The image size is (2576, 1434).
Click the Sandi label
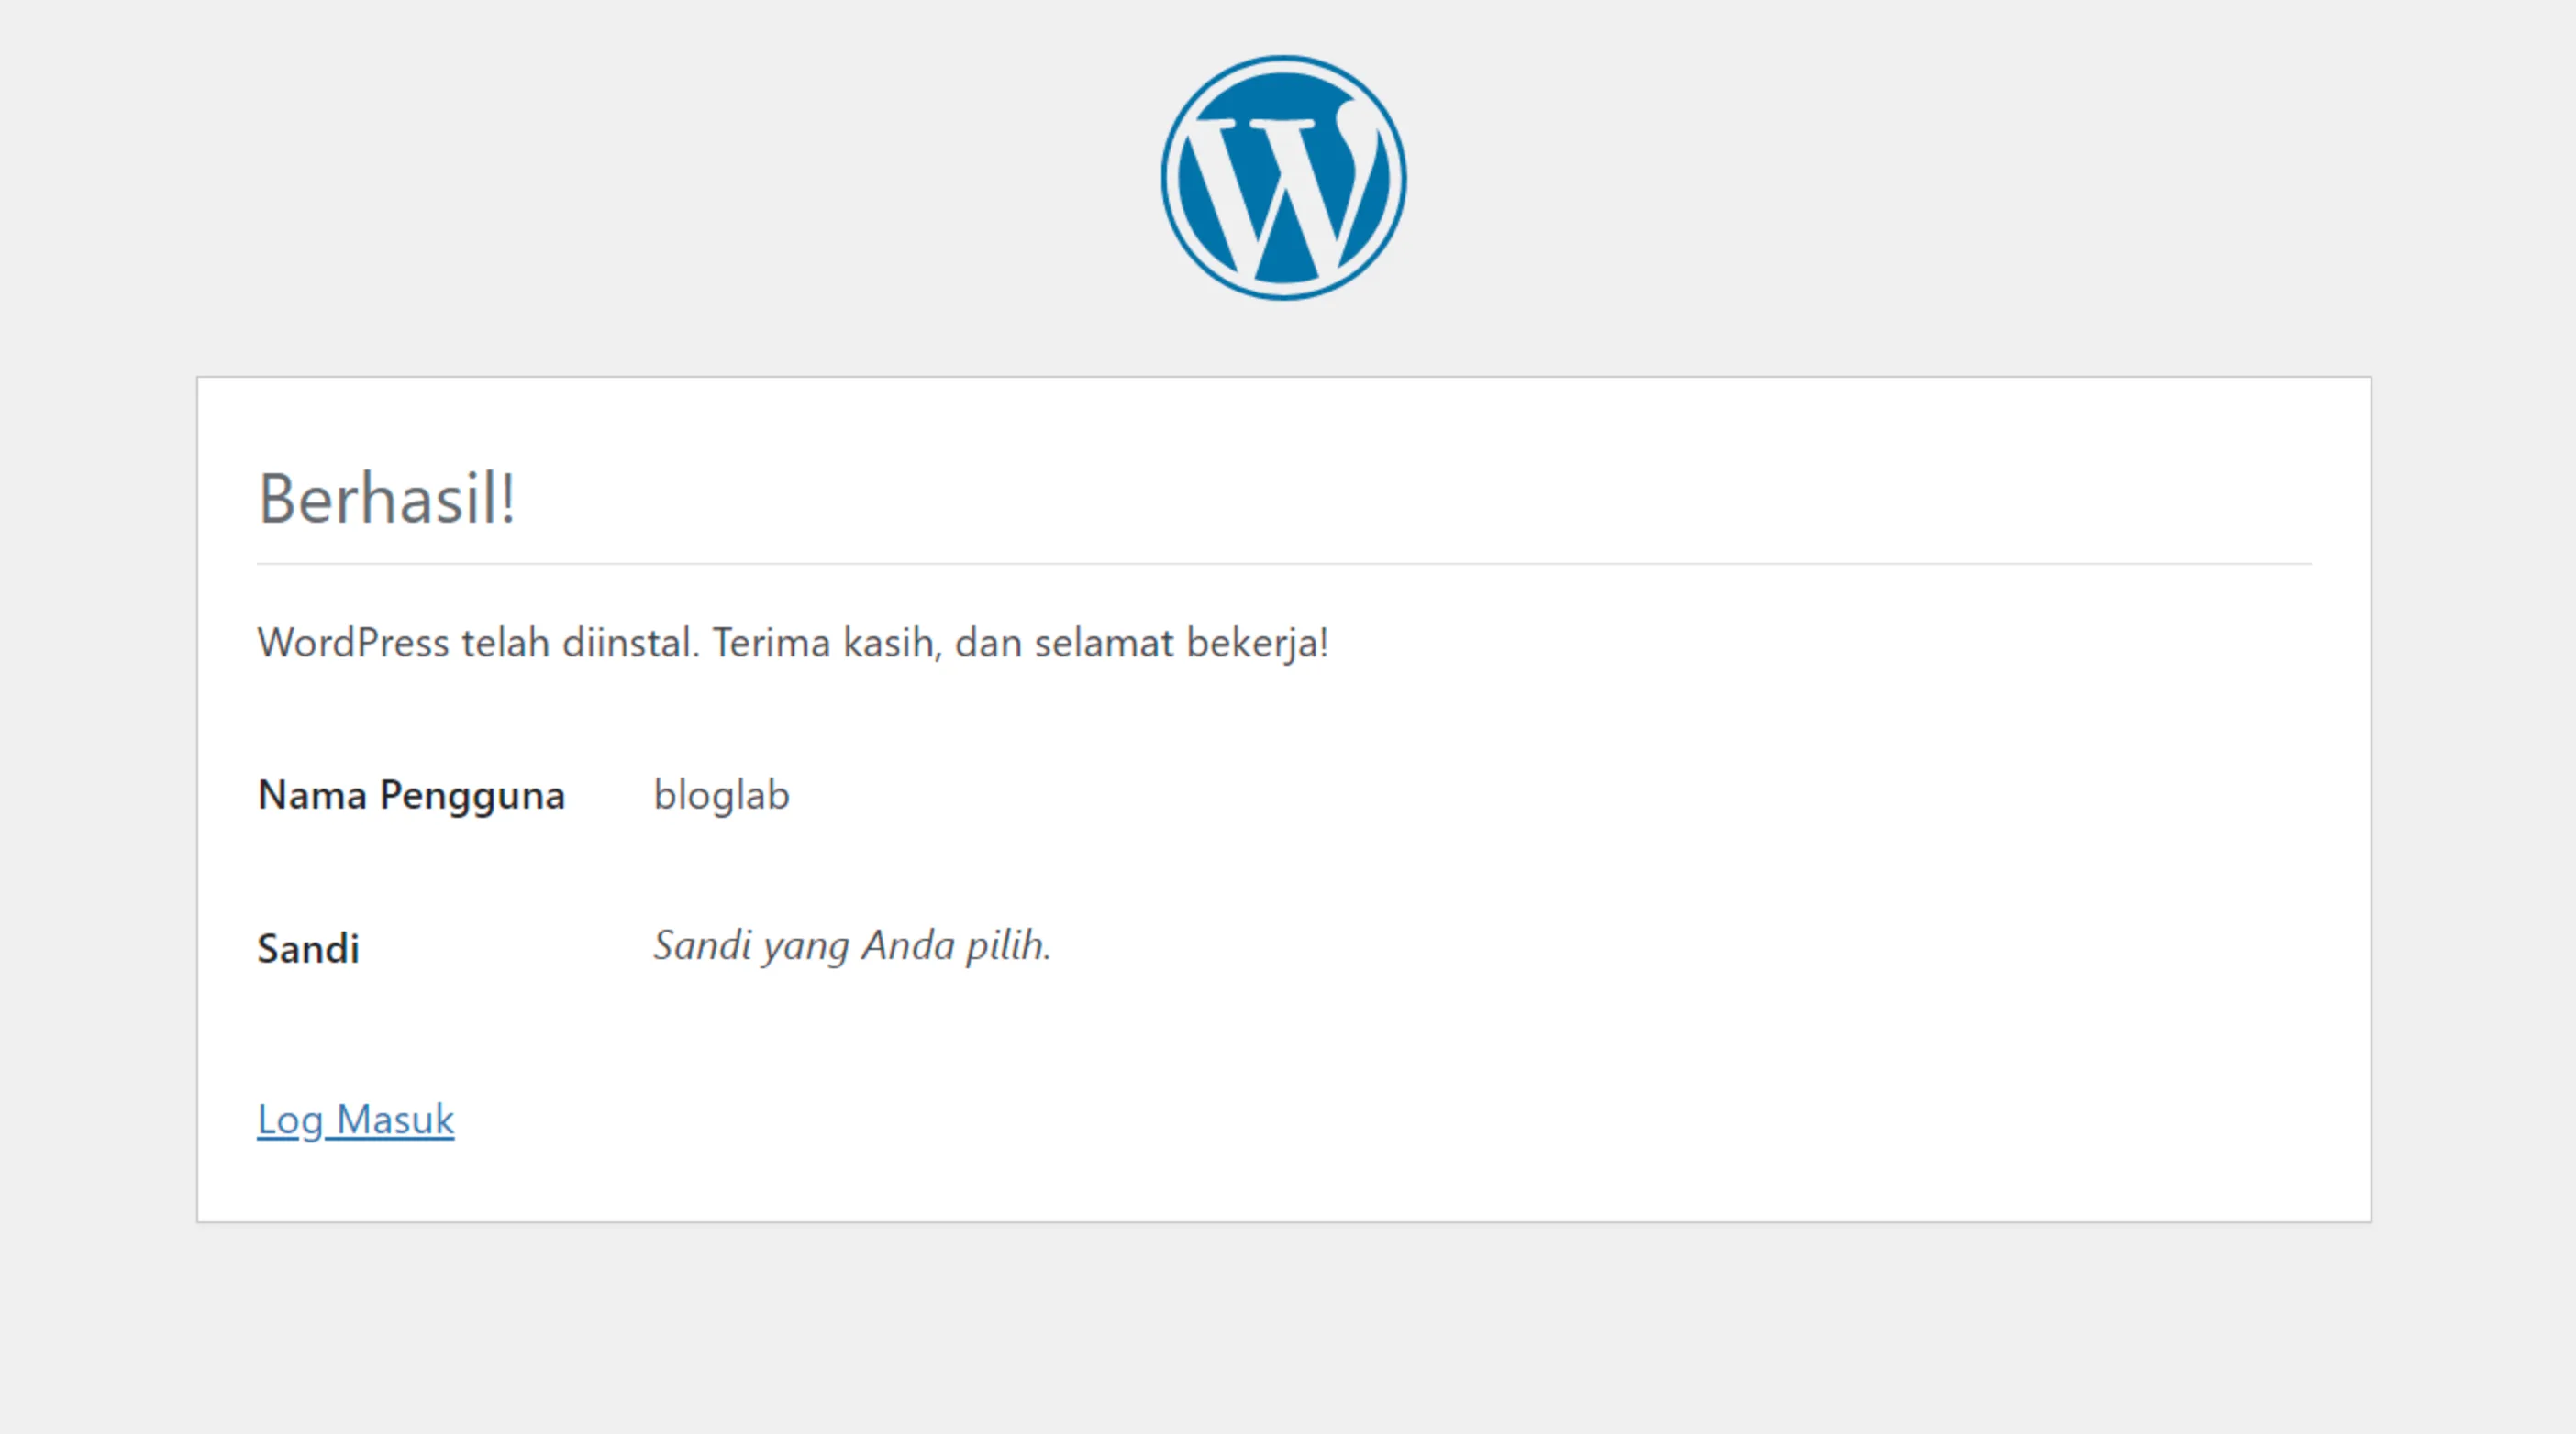click(x=308, y=948)
